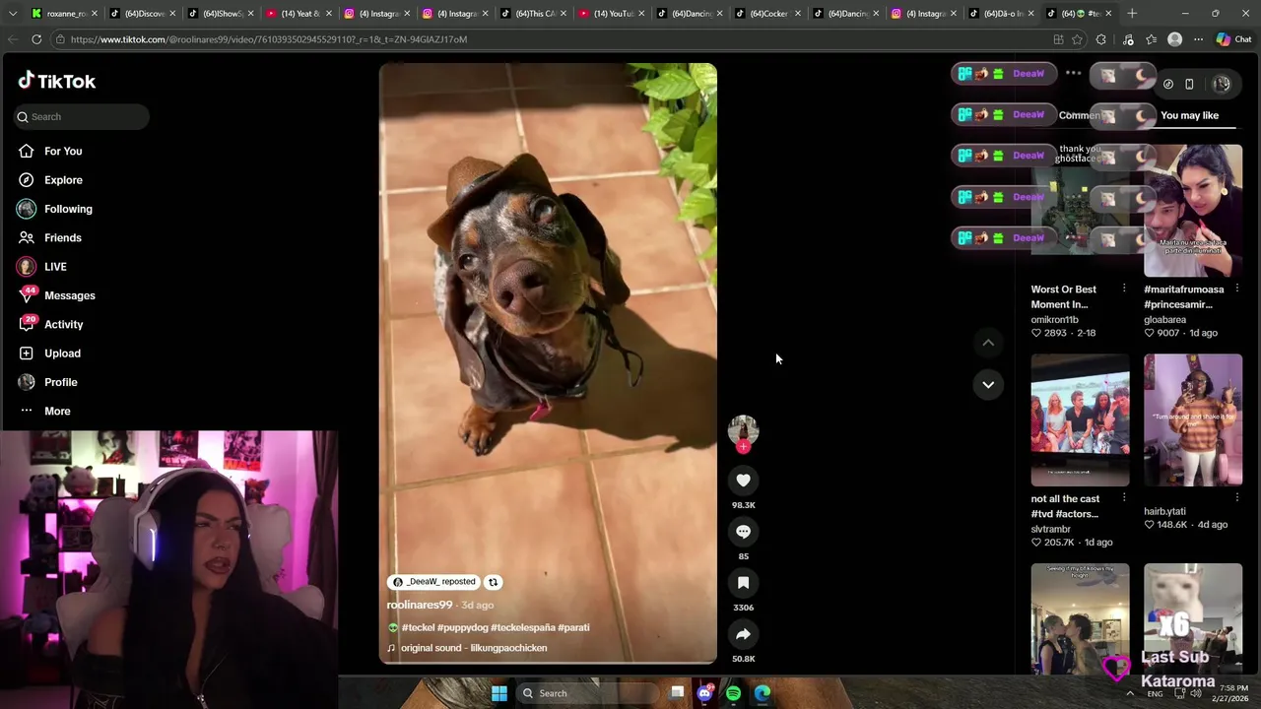Open Discord from the taskbar
Viewport: 1261px width, 709px height.
pyautogui.click(x=704, y=693)
